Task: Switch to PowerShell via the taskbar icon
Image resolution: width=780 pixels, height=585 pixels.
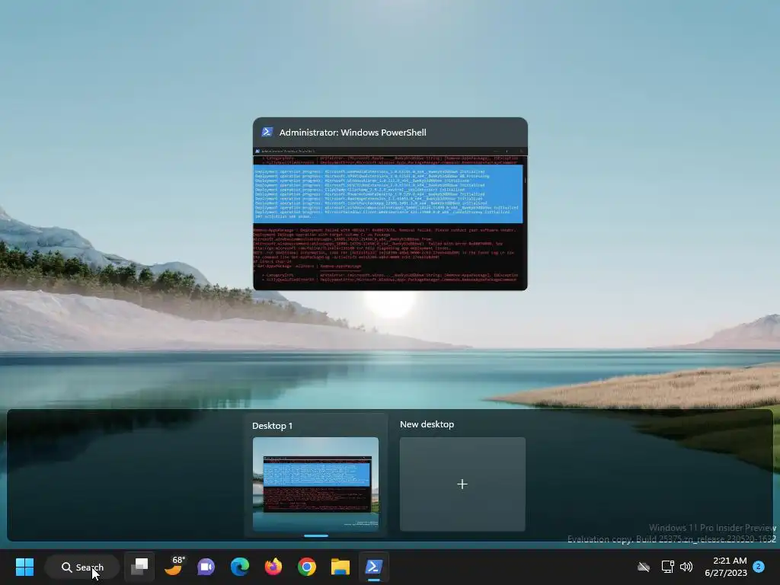Action: 374,567
